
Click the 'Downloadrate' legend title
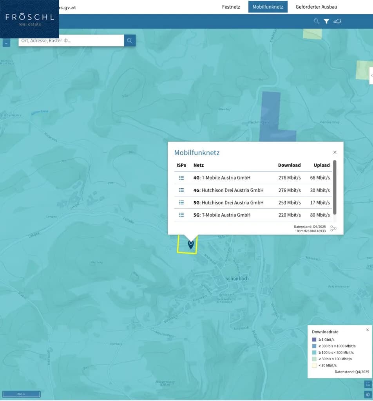325,332
